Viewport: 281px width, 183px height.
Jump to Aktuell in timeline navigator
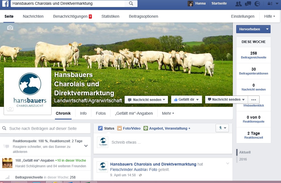(245, 152)
